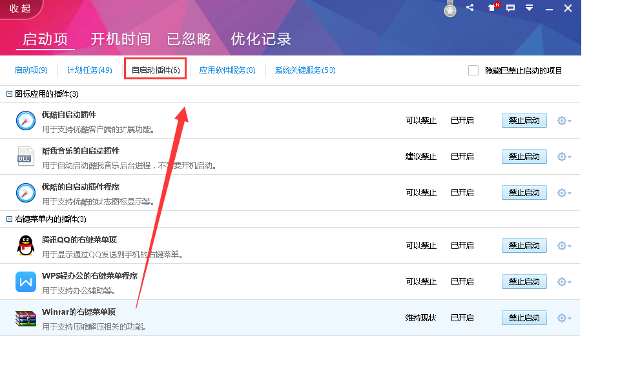Viewport: 620px width, 387px height.
Task: Open gear settings for 优酷自启动插件
Action: click(x=564, y=121)
